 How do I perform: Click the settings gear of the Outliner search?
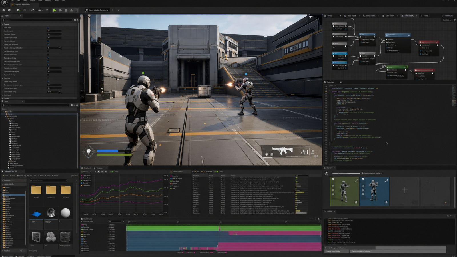77,105
